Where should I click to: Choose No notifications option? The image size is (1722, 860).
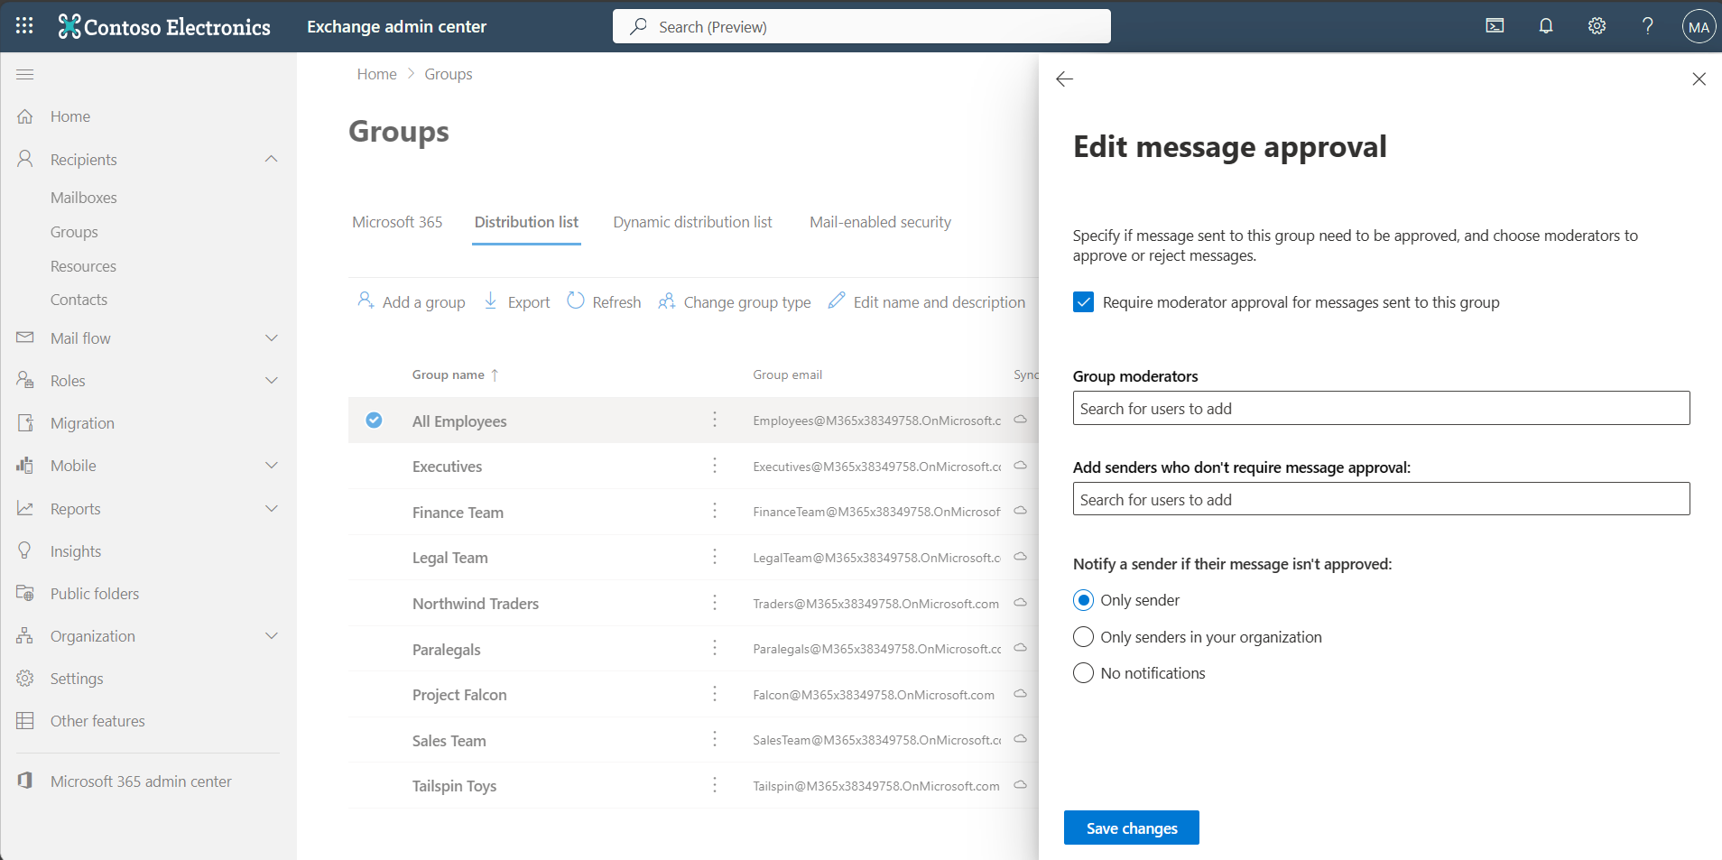coord(1084,672)
